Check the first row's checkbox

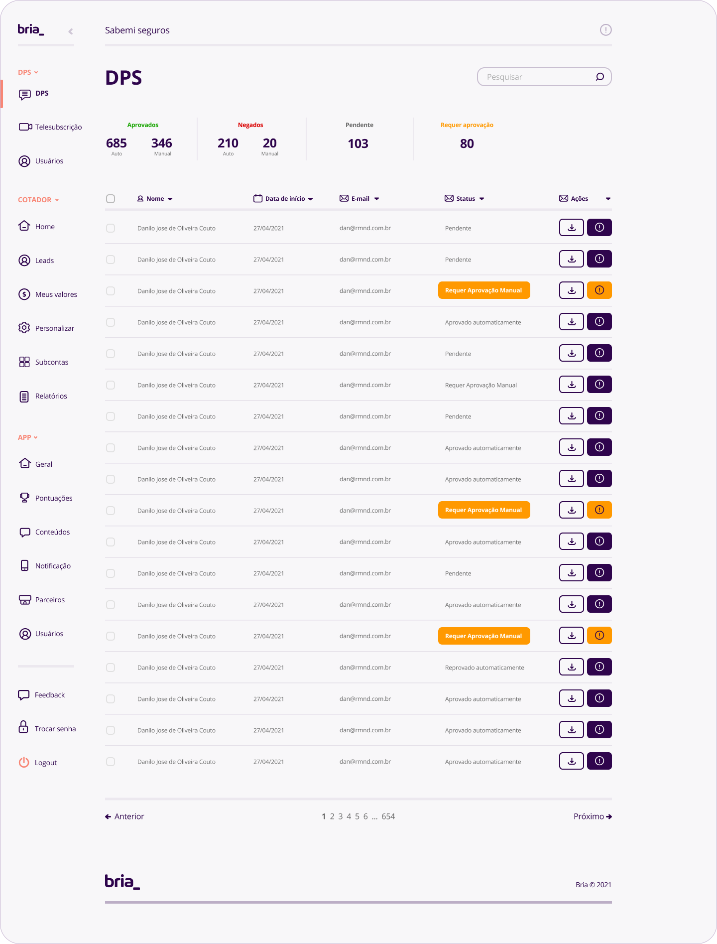111,228
